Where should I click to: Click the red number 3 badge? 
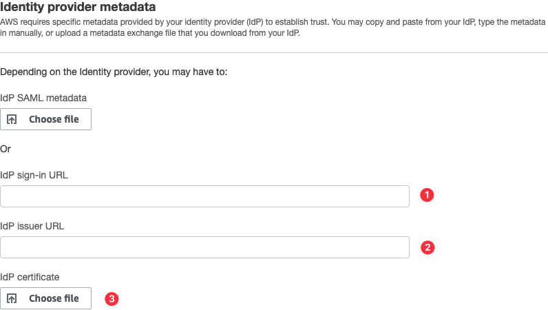(112, 299)
